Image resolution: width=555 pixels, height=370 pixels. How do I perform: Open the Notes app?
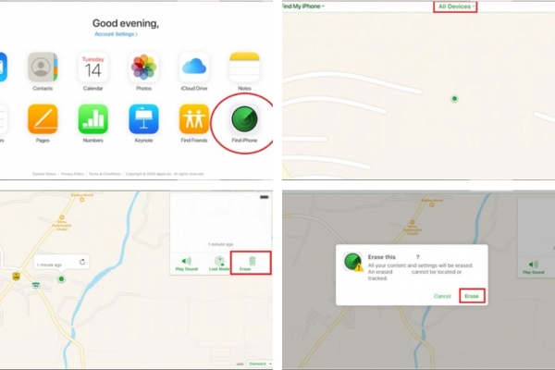(x=244, y=68)
